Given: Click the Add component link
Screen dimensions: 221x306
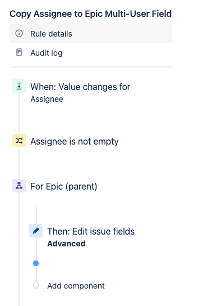Looking at the screenshot, I should [76, 286].
